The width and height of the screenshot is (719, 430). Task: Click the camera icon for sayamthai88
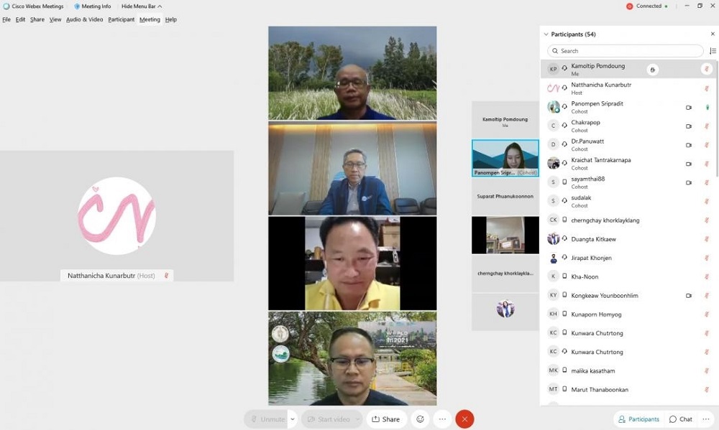coord(688,183)
